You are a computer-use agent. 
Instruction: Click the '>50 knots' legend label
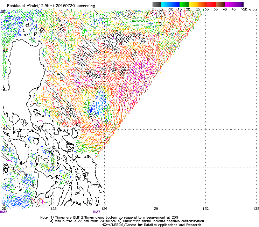click(x=249, y=9)
